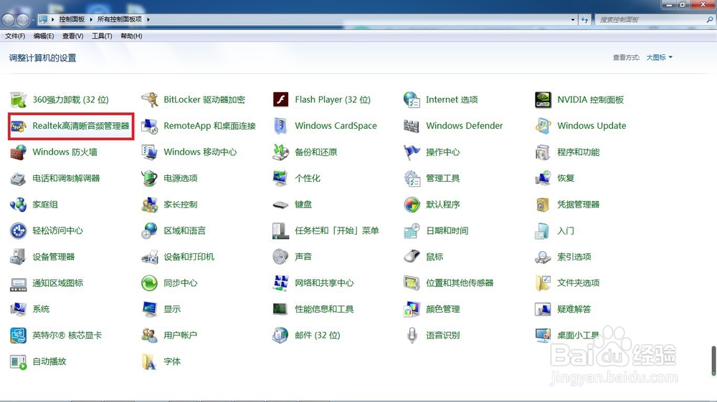Open the 360强力卸载 icon
Screen dimensions: 717x402
click(19, 99)
